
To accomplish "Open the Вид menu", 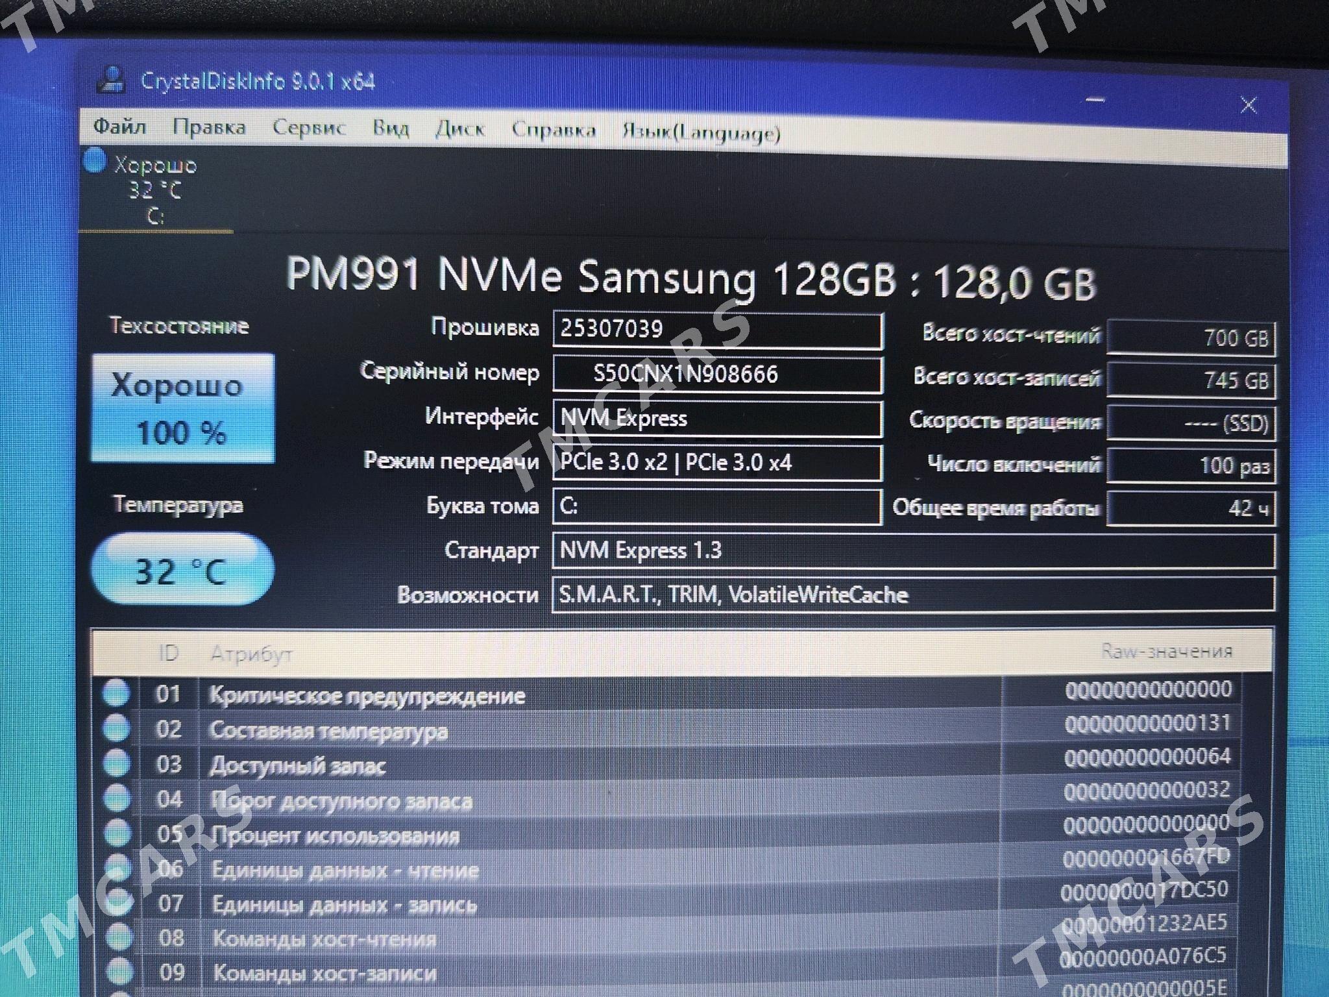I will 391,128.
